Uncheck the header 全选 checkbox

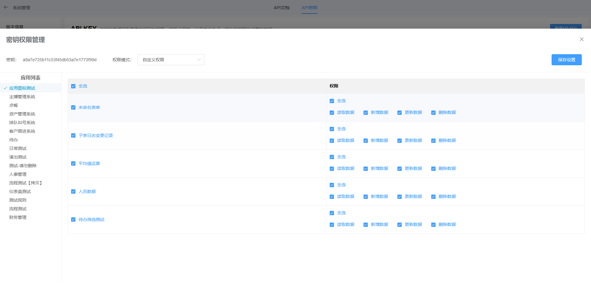[x=73, y=86]
